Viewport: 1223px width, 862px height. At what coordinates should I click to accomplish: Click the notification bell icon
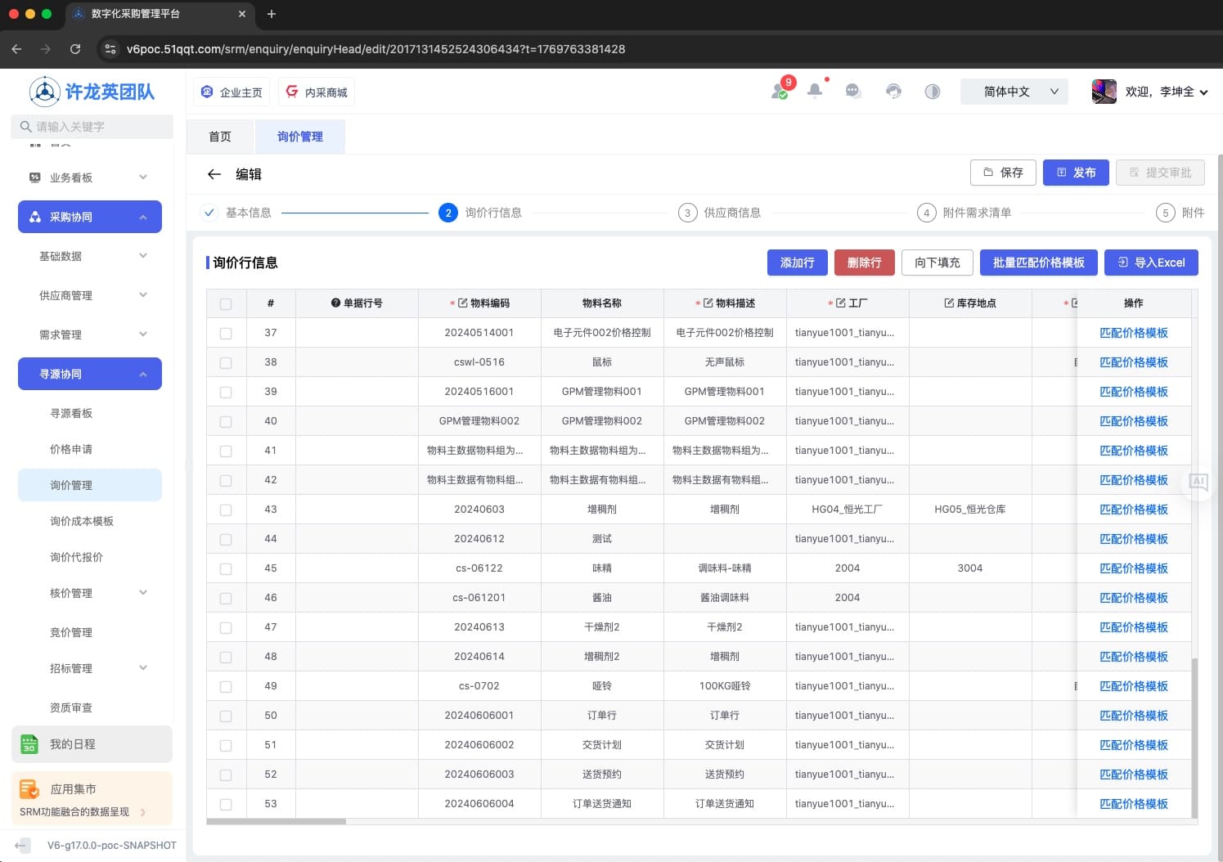point(815,91)
